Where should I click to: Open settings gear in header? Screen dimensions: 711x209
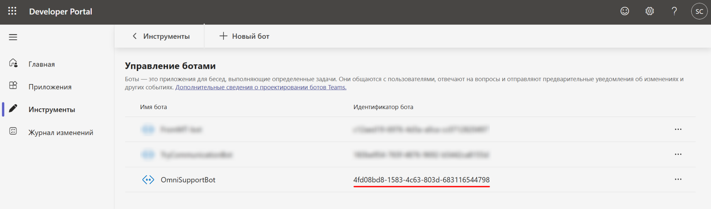[x=650, y=11]
